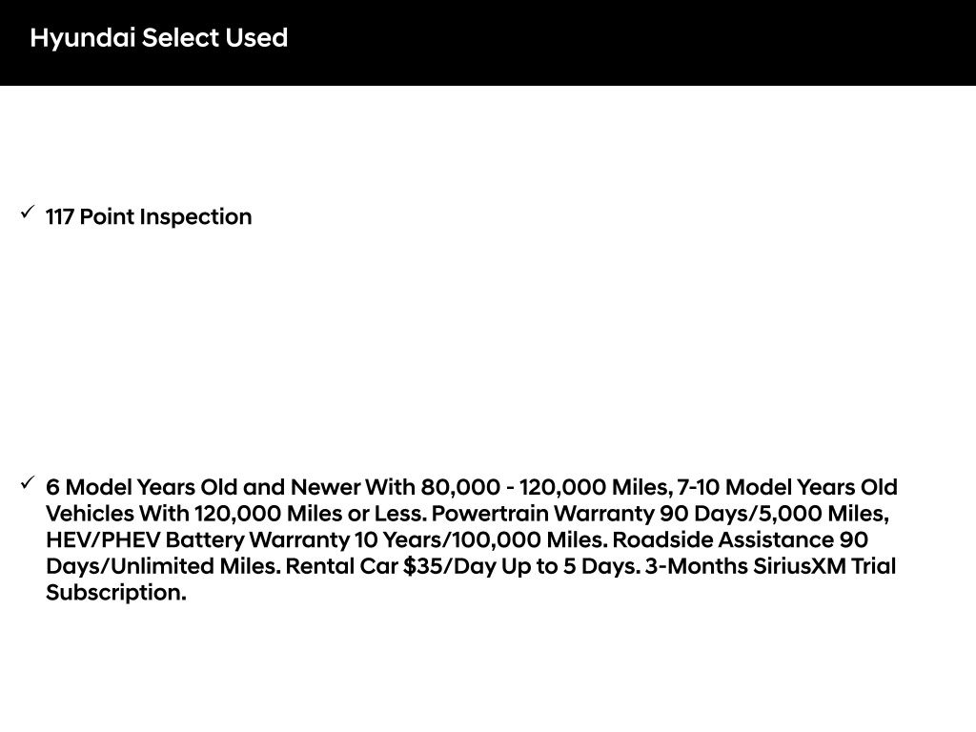Click the "7-10 Model Years Old" phrase
This screenshot has width=976, height=732.
[786, 488]
